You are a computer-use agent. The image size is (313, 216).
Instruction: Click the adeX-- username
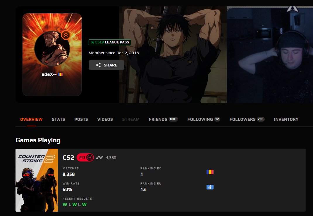49,74
